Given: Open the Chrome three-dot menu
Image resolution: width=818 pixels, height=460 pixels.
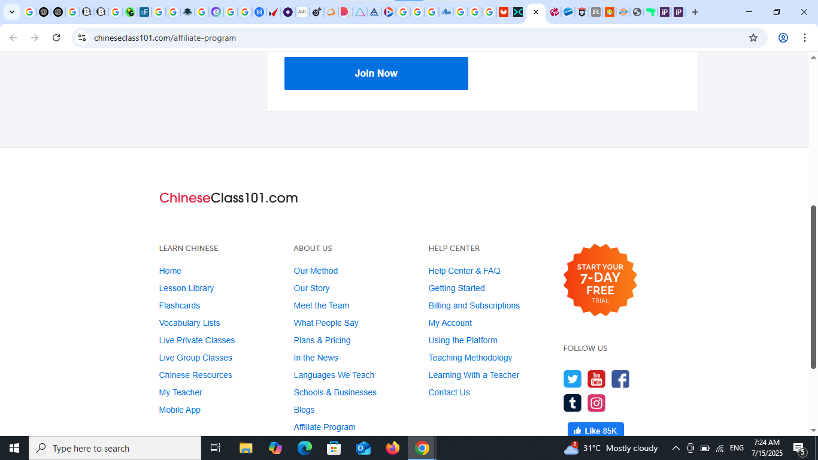Looking at the screenshot, I should tap(804, 38).
